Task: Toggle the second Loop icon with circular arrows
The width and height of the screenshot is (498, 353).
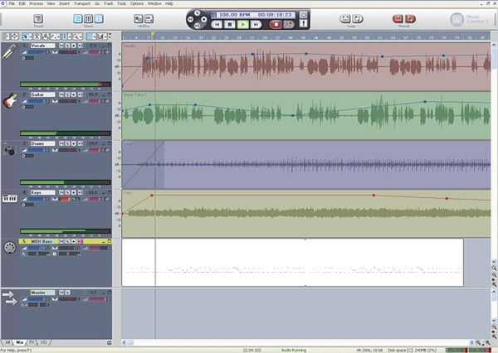Action: click(358, 19)
